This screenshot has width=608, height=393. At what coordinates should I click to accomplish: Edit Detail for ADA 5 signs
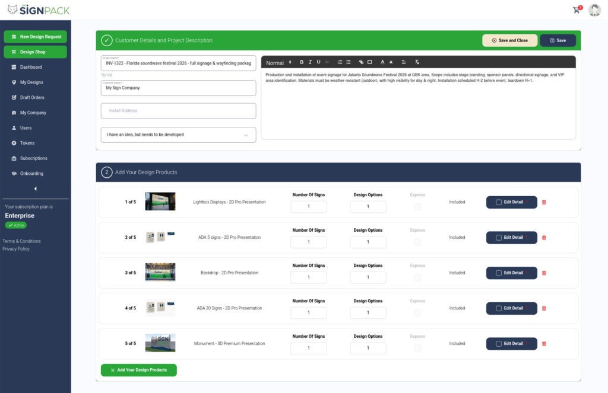point(511,238)
